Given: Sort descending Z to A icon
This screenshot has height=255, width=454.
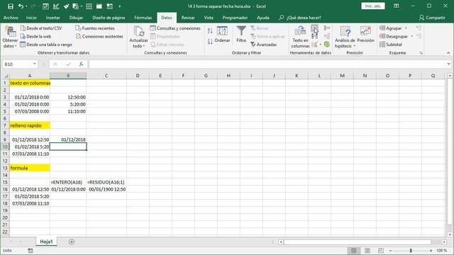Looking at the screenshot, I should (210, 41).
